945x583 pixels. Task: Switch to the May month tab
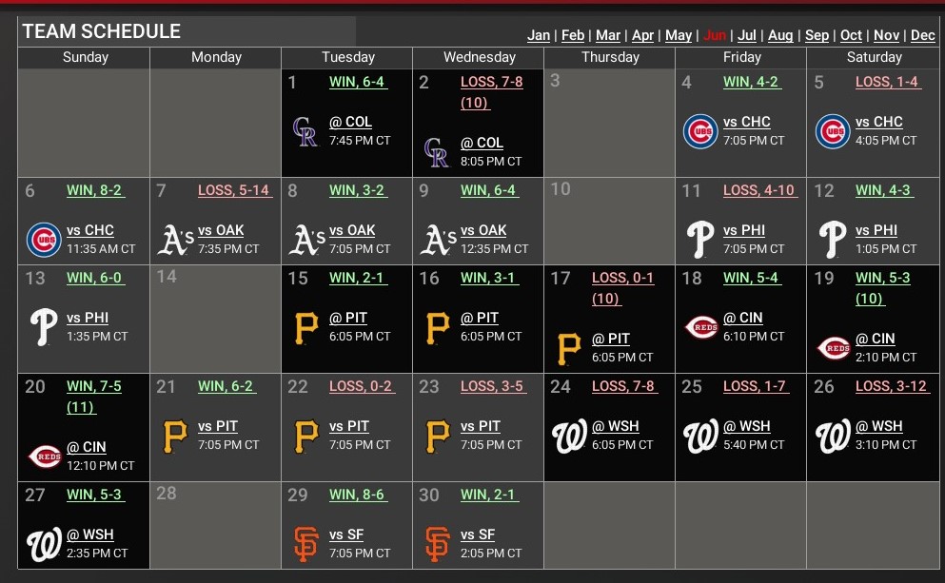click(x=679, y=35)
